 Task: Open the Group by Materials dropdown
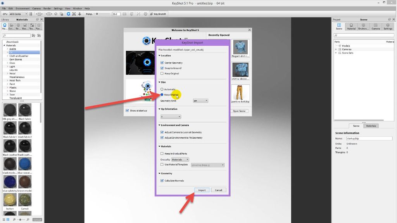tap(180, 160)
